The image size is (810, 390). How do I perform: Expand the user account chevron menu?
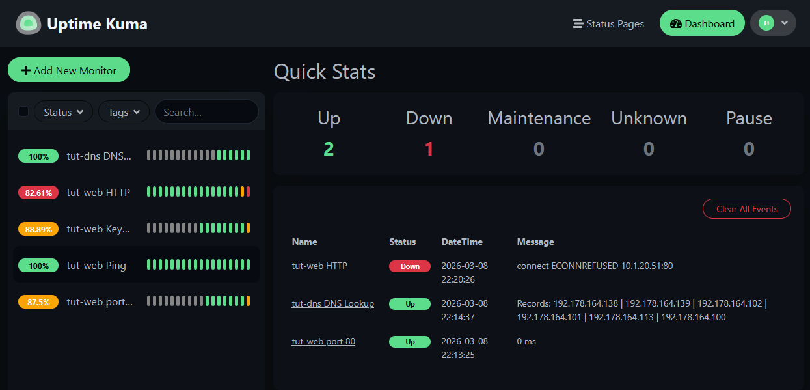click(x=783, y=23)
